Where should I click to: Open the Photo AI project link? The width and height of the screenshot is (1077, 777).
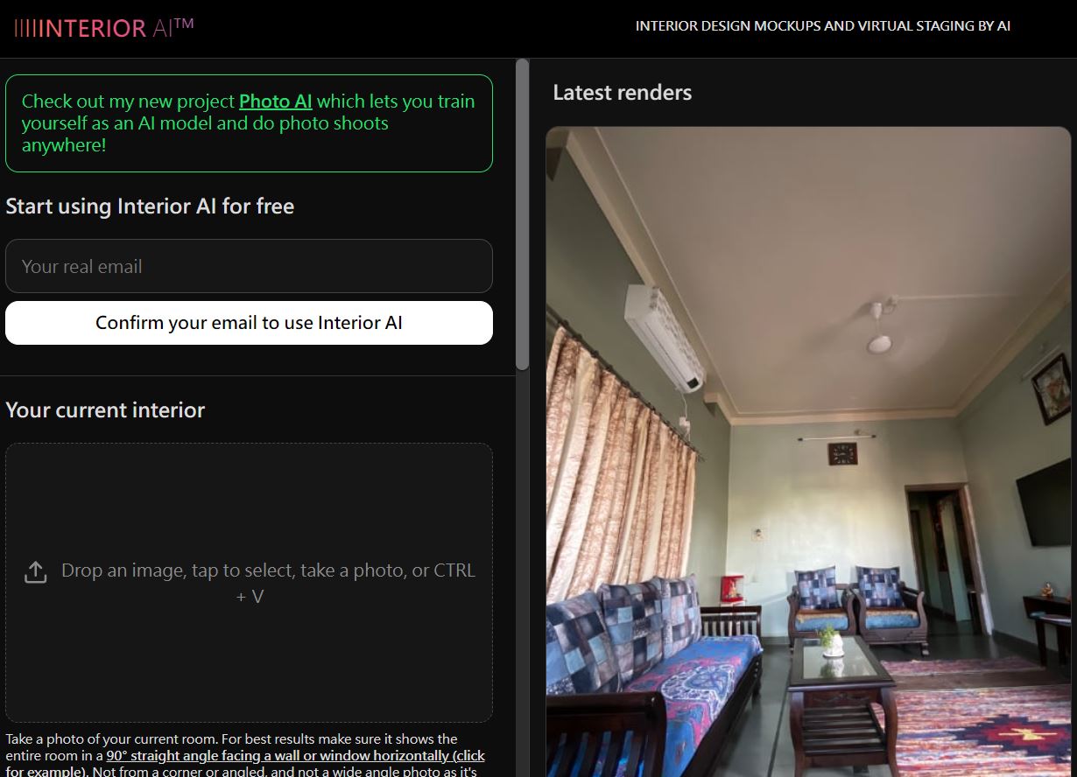(x=276, y=101)
